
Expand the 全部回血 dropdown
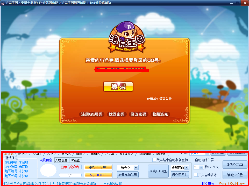point(187,168)
